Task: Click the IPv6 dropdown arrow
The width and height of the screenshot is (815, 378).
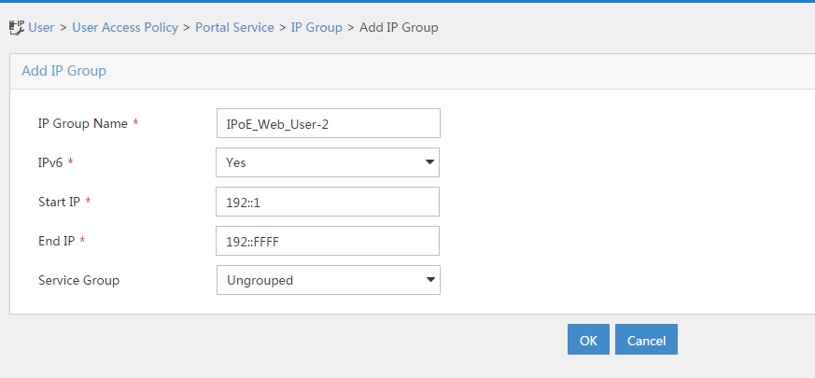Action: pos(429,162)
